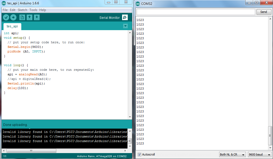The height and width of the screenshot is (159, 273).
Task: Maximize the COM32 window
Action: [257, 2]
